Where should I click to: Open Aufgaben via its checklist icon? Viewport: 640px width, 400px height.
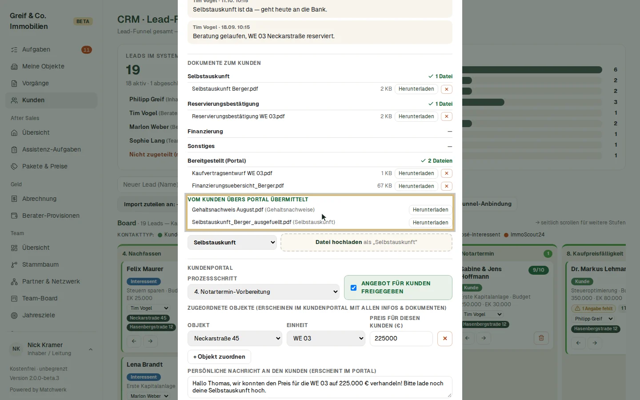coord(14,50)
